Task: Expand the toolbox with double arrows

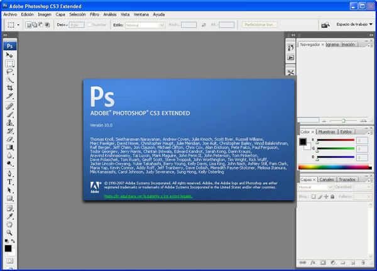Action: pyautogui.click(x=5, y=35)
